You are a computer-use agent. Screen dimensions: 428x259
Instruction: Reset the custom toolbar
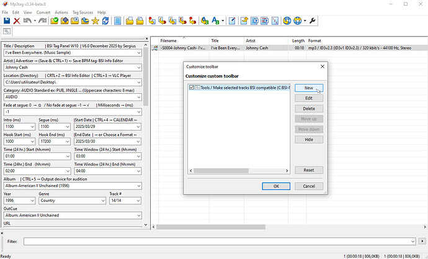click(x=309, y=170)
